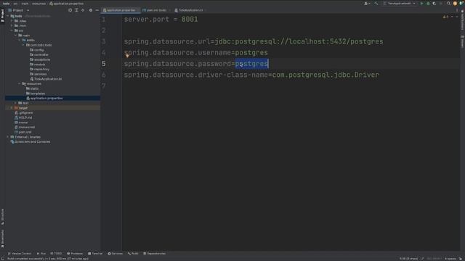This screenshot has width=465, height=261.
Task: Open the Run tool window tab
Action: pyautogui.click(x=41, y=254)
